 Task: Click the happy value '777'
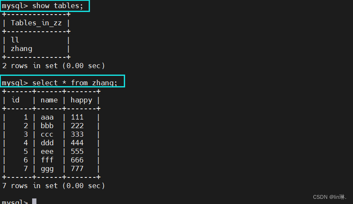[x=77, y=168]
